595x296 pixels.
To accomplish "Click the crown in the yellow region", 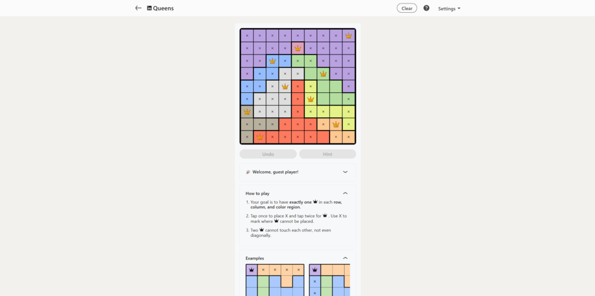I will (x=310, y=99).
